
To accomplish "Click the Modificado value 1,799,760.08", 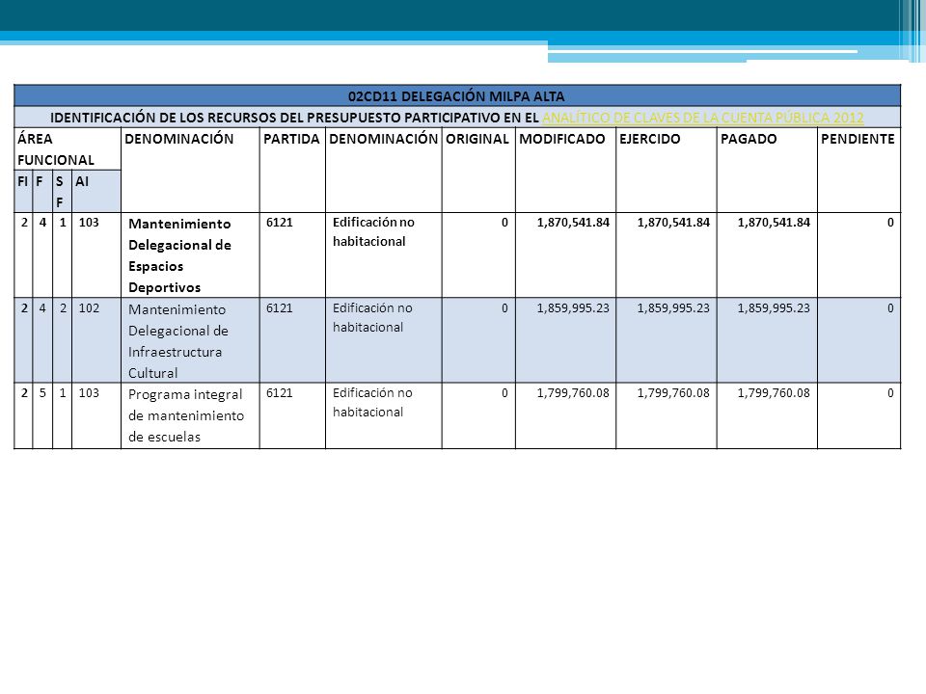I will pyautogui.click(x=573, y=393).
